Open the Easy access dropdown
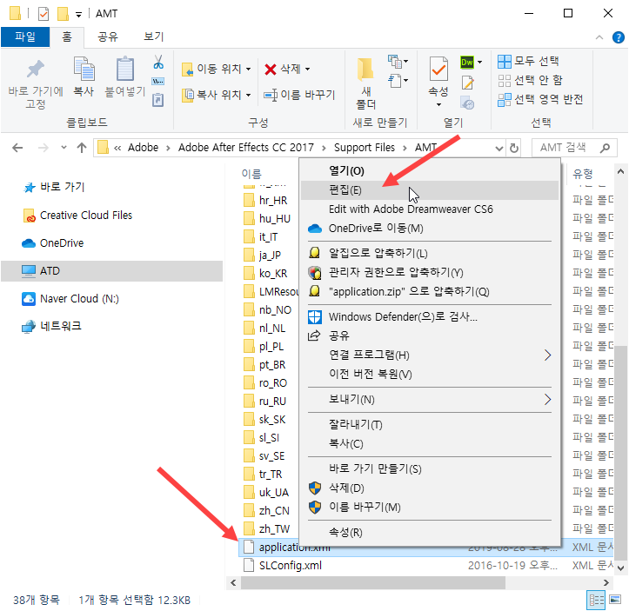The image size is (629, 611). click(x=398, y=81)
